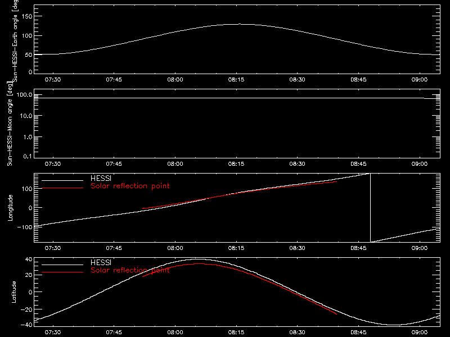Click the Sun-HESSI-Moon angle axis title
This screenshot has height=337, width=450.
10,124
